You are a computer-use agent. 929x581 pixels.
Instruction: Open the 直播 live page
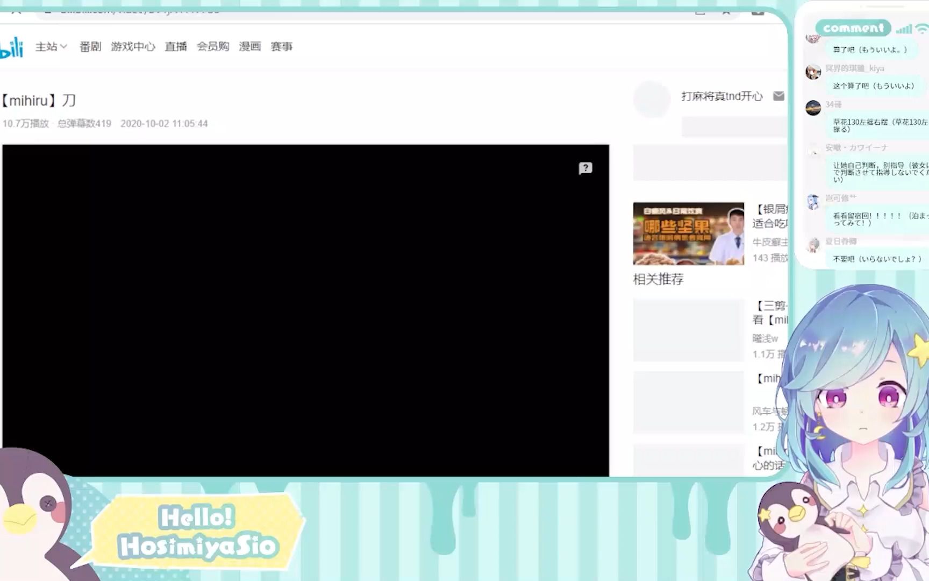coord(176,47)
